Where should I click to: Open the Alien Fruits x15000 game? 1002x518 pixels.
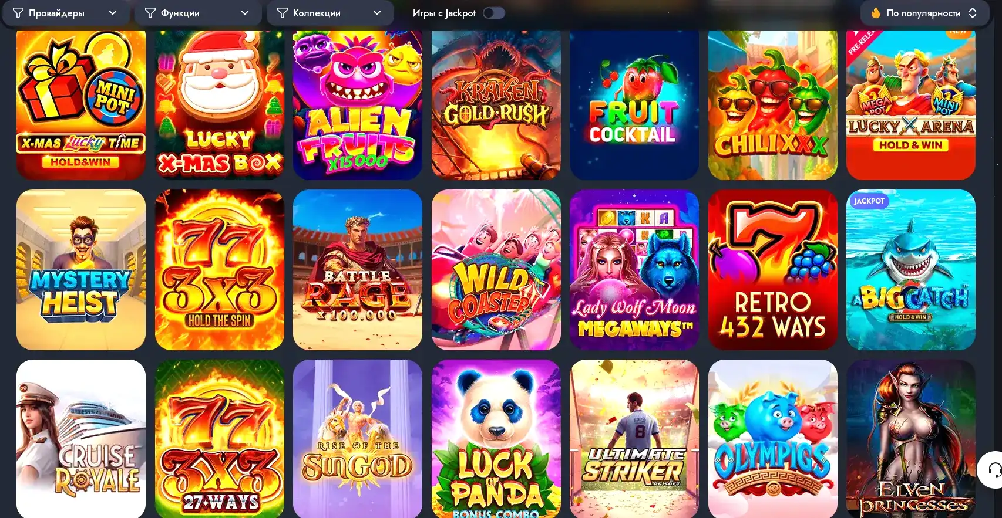point(358,105)
